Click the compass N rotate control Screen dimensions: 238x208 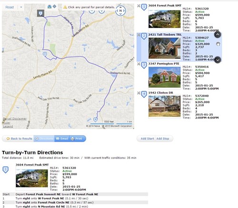point(120,11)
